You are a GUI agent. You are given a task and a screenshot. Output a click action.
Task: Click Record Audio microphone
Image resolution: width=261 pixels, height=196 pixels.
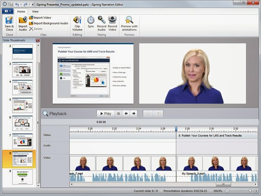pos(102,24)
